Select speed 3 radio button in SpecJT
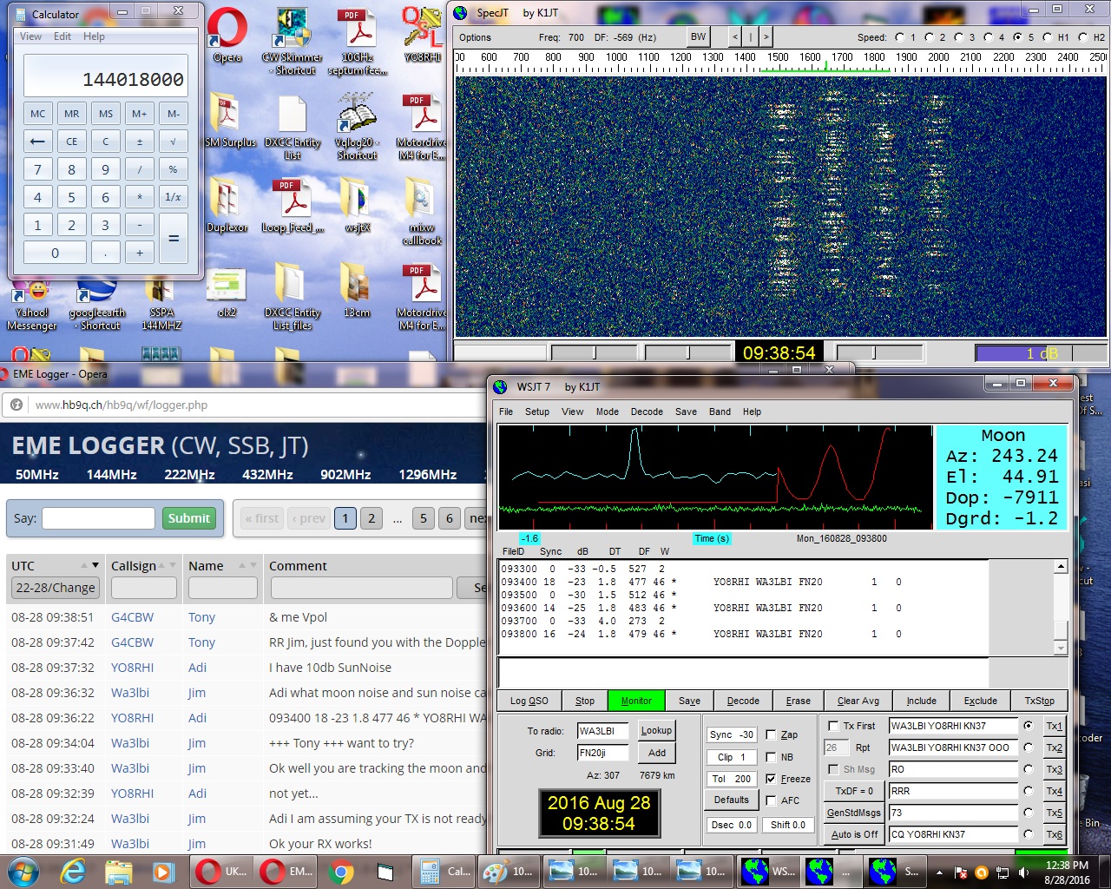The height and width of the screenshot is (889, 1111). (x=959, y=37)
